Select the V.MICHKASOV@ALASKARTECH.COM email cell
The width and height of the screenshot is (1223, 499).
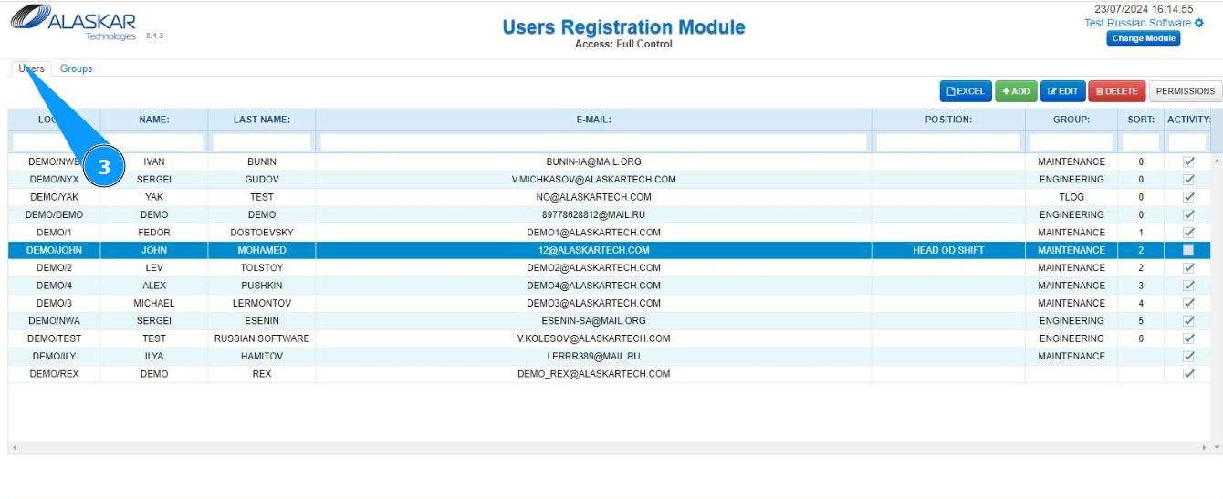[593, 180]
